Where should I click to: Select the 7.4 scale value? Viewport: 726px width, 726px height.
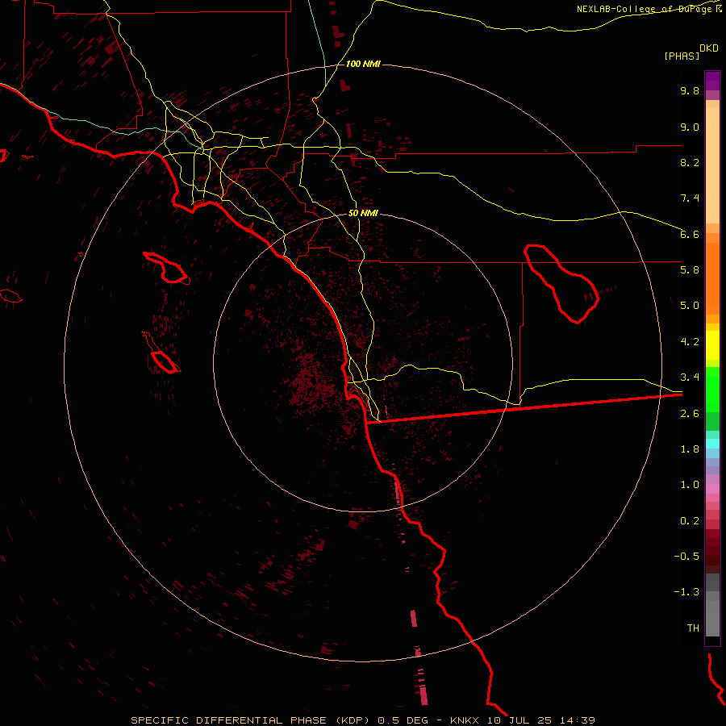point(690,198)
